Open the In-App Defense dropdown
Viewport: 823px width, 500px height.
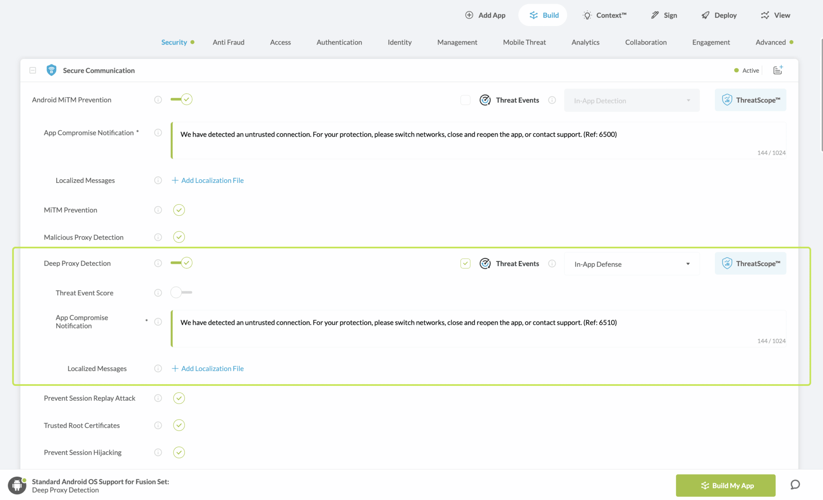click(632, 264)
